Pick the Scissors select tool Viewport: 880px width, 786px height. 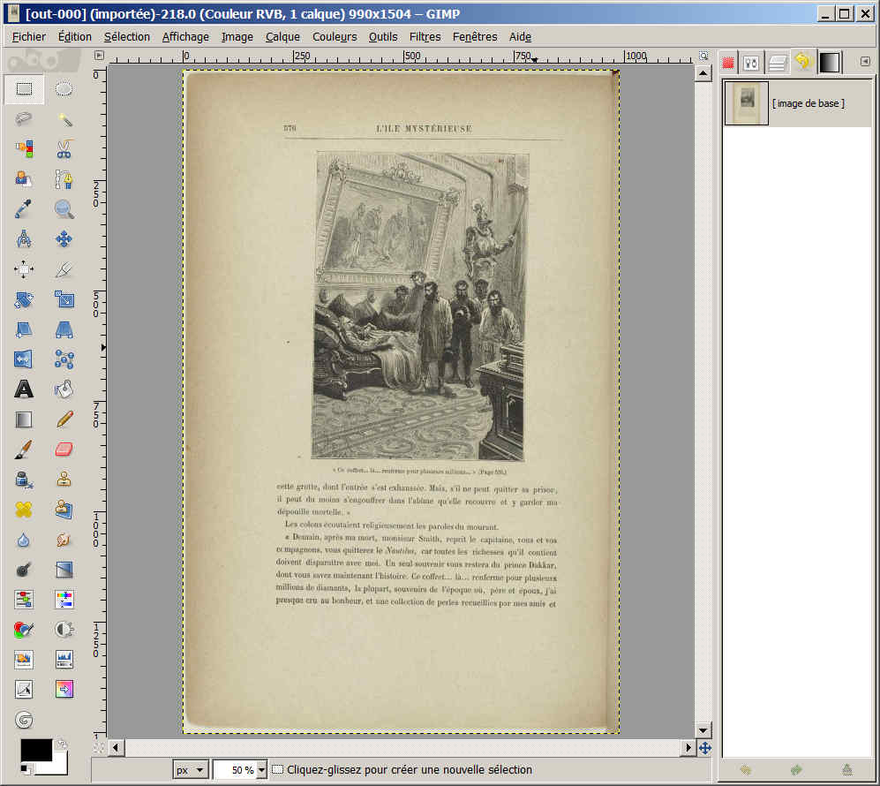pos(64,149)
